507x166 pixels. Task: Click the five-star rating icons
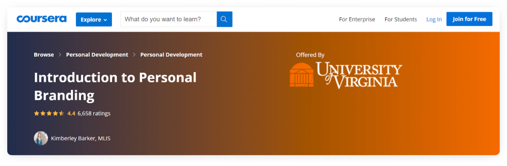[49, 113]
